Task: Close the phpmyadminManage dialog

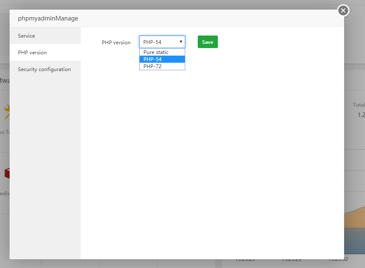Action: point(343,10)
